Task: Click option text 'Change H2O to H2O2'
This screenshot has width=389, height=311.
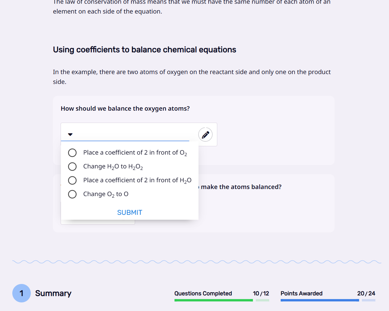Action: click(x=113, y=167)
